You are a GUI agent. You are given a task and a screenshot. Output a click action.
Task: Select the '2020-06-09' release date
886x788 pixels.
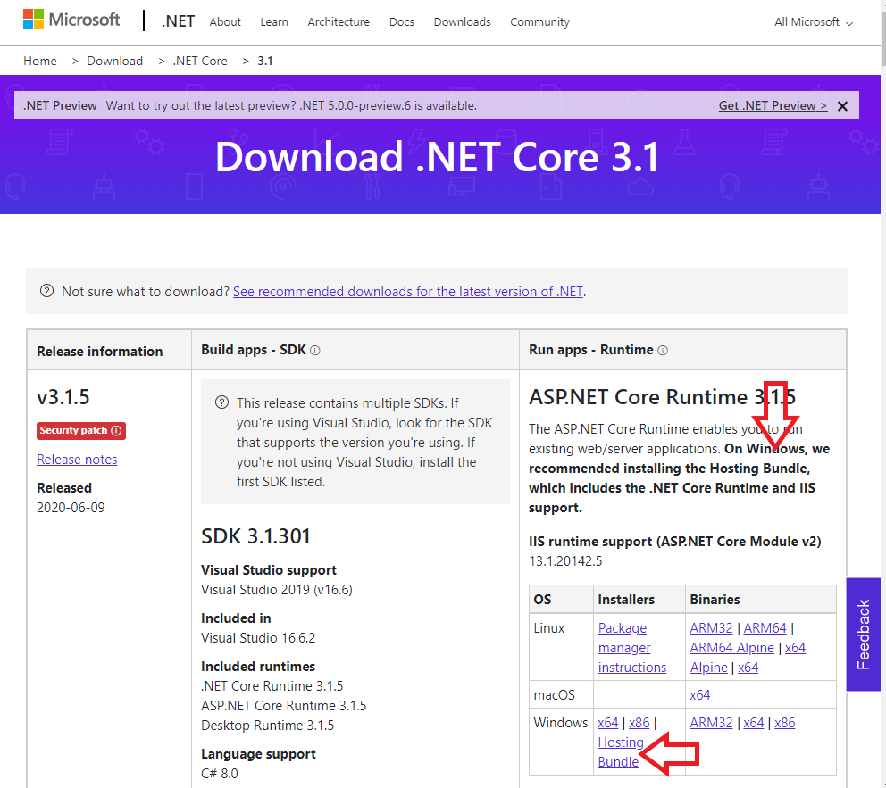click(71, 508)
